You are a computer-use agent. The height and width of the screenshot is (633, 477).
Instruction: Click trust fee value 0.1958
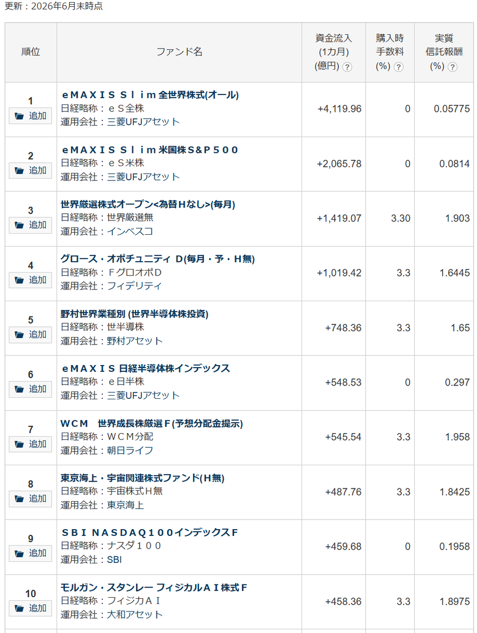[x=454, y=546]
